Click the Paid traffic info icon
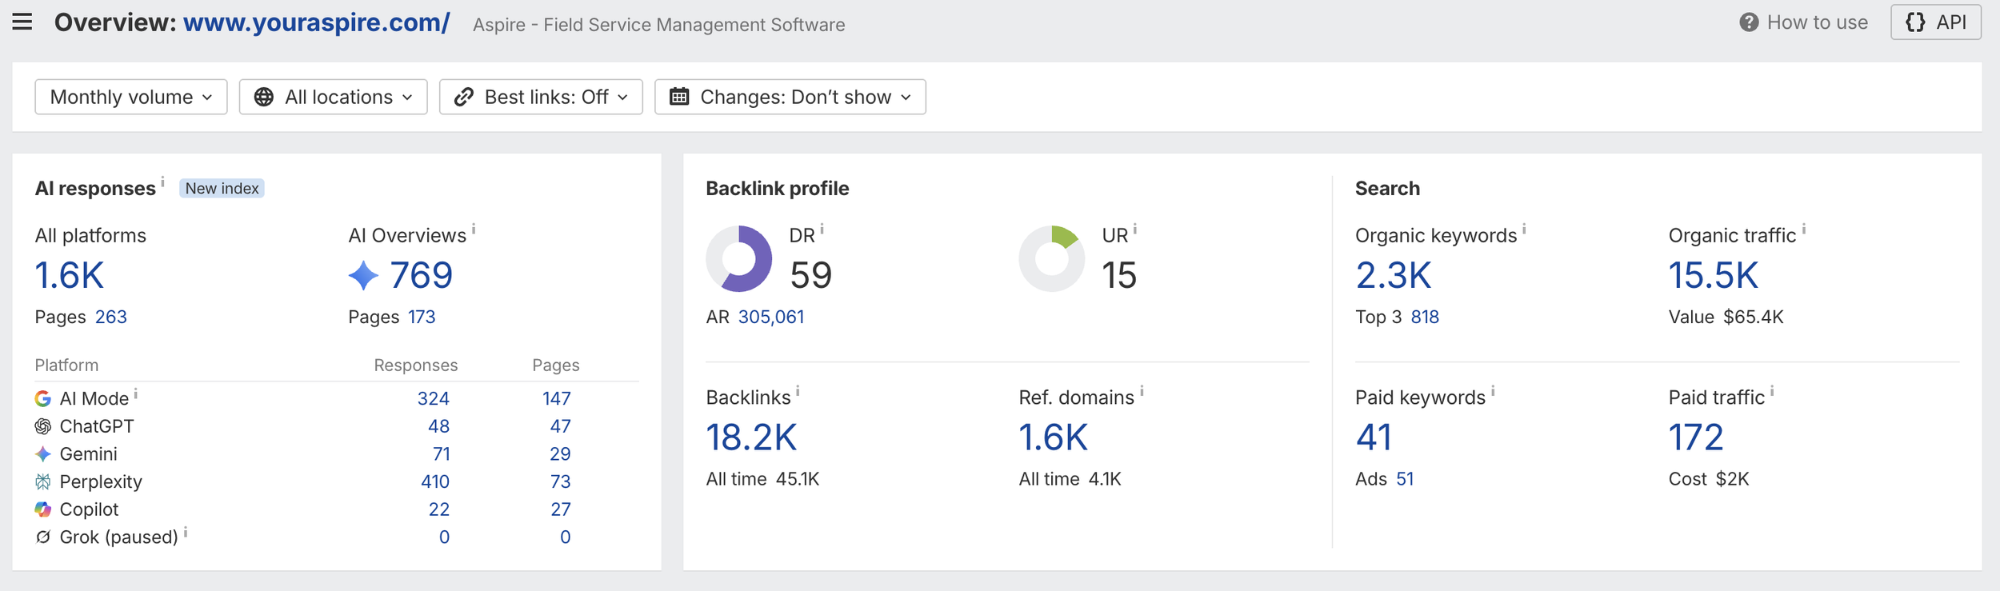2000x591 pixels. click(x=1773, y=391)
